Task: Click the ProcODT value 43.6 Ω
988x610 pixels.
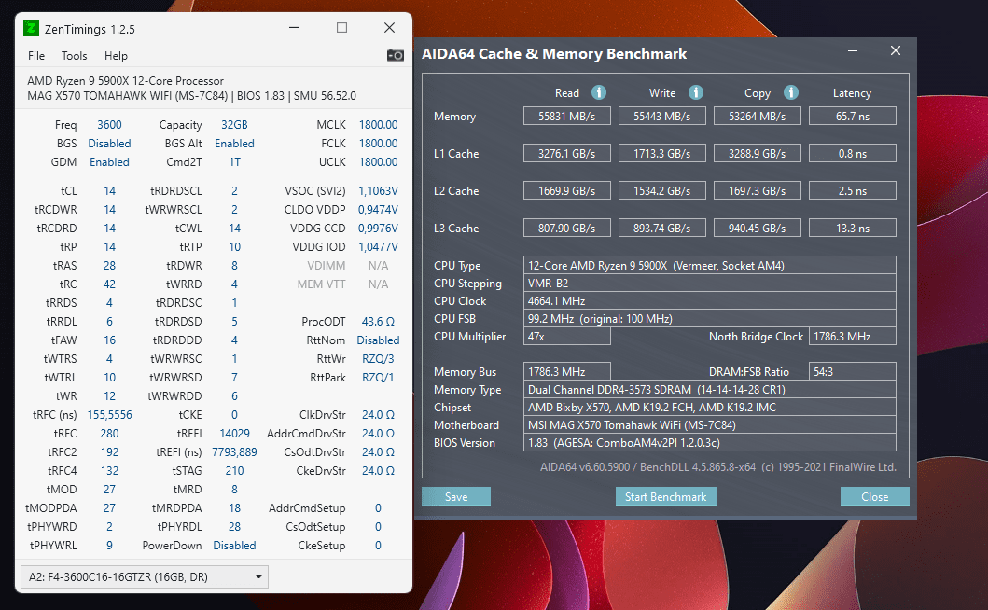Action: tap(378, 322)
